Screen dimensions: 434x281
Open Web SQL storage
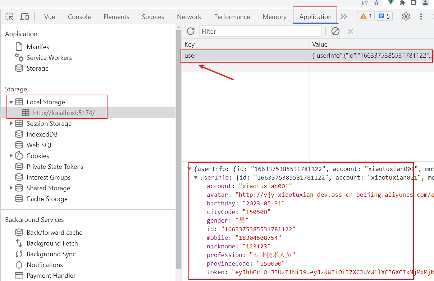tap(40, 145)
